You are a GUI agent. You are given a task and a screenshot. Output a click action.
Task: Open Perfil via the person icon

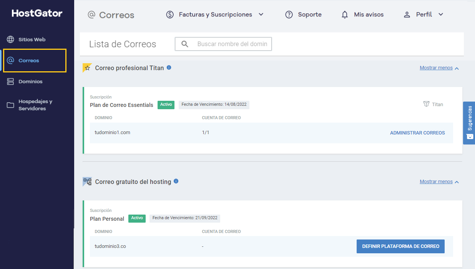(x=407, y=15)
